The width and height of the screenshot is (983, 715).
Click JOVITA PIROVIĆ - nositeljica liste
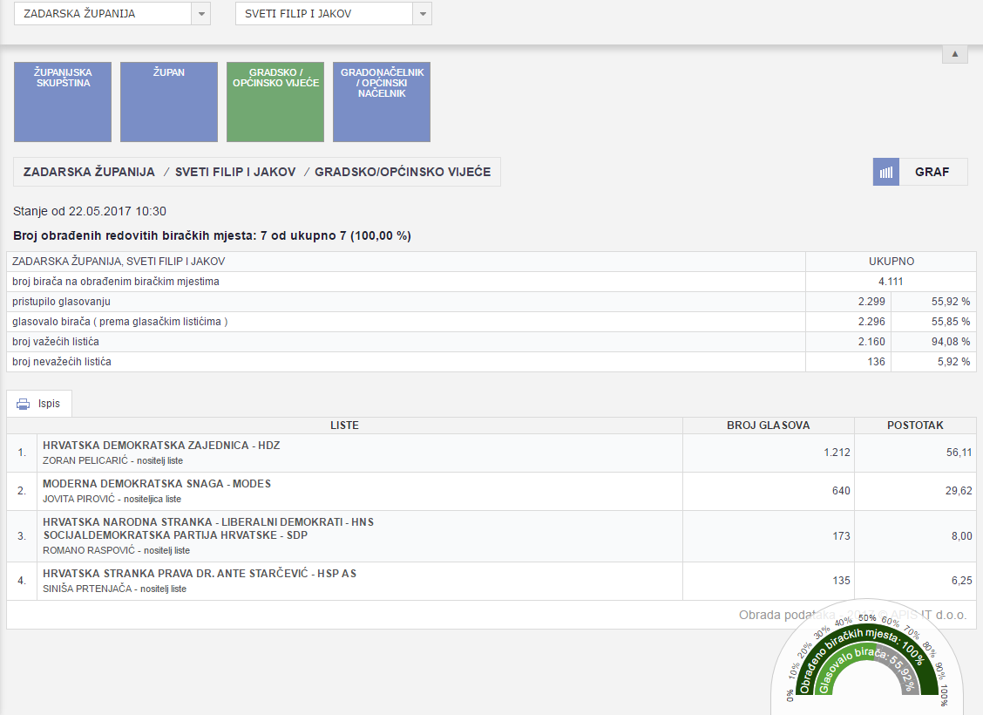112,500
